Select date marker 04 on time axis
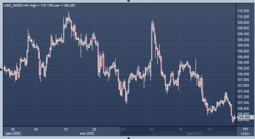 [x=36, y=129]
